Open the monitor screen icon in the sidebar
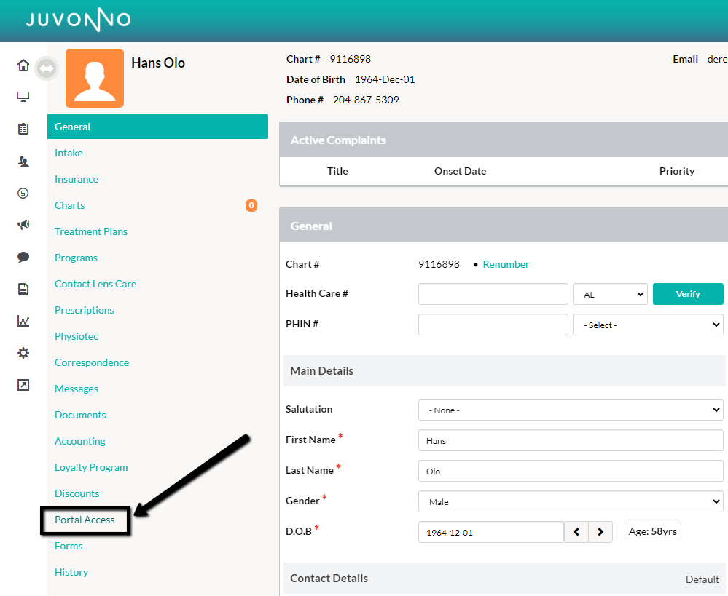Image resolution: width=728 pixels, height=596 pixels. click(23, 98)
